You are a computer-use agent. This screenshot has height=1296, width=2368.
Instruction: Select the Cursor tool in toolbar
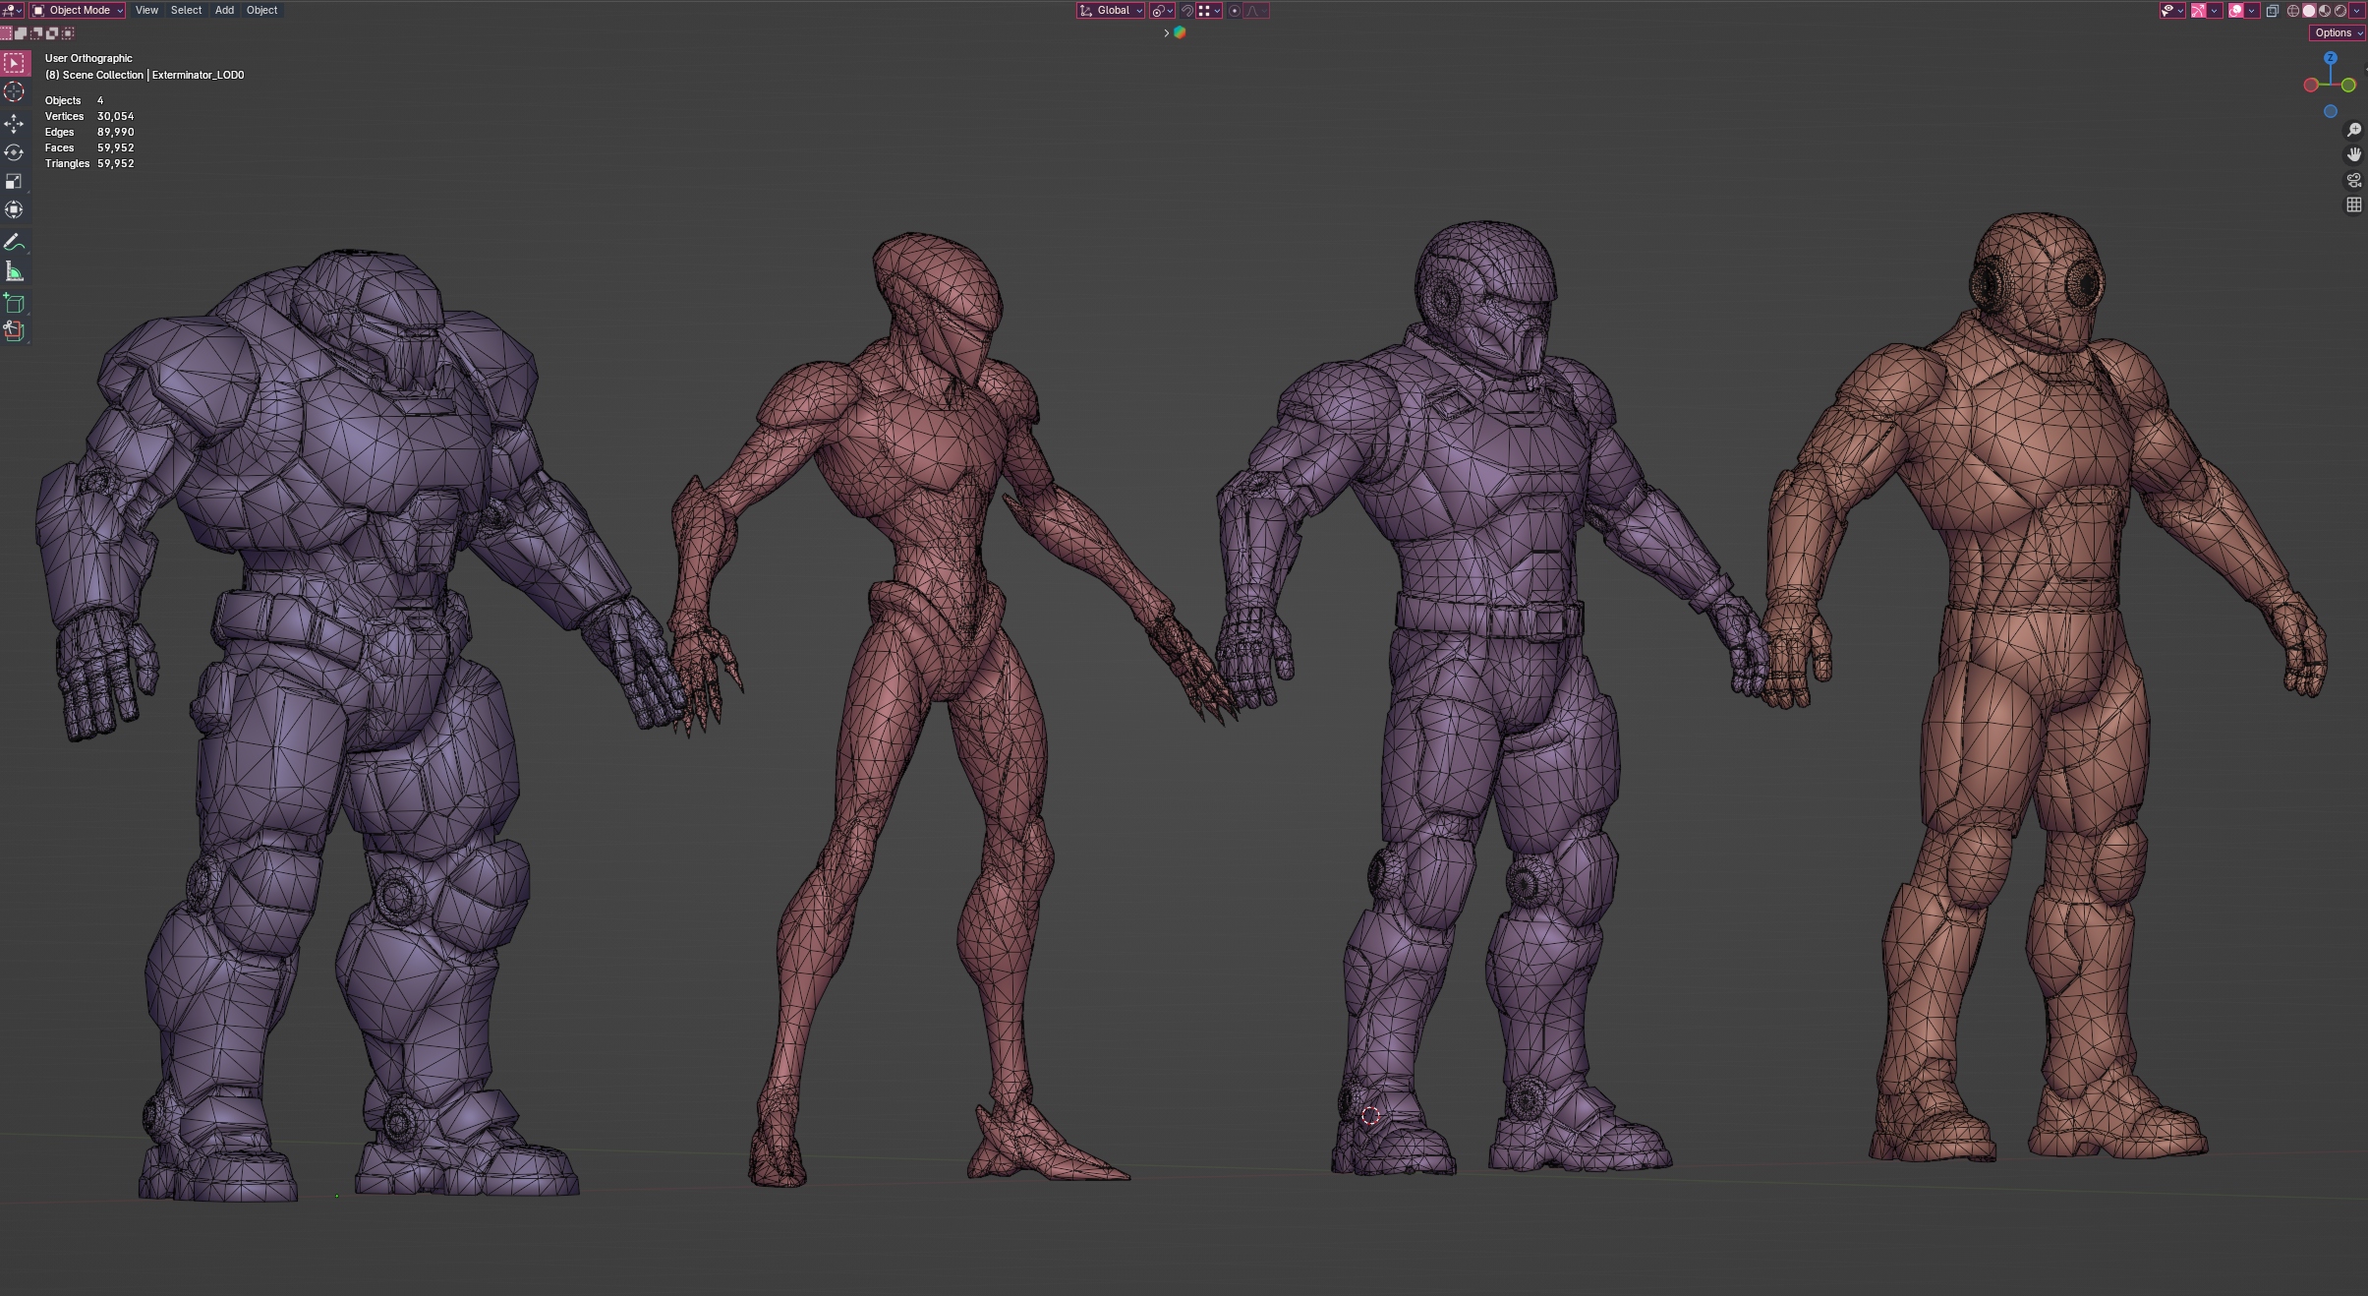14,92
